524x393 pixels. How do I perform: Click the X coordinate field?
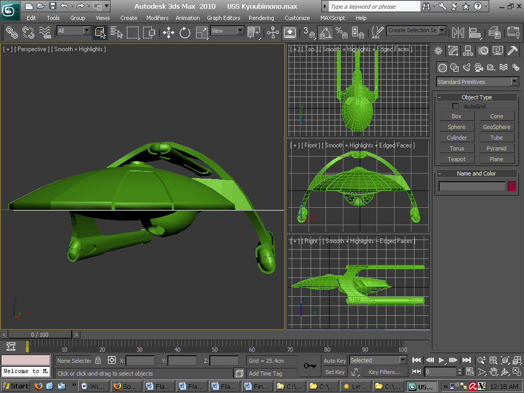coord(140,361)
